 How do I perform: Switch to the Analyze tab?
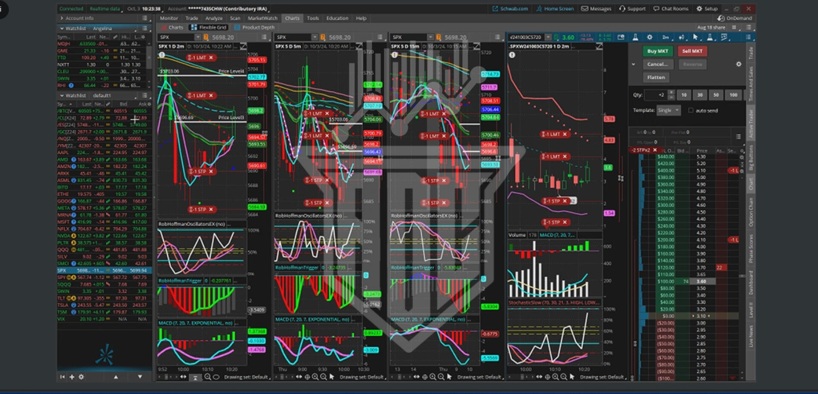coord(214,18)
